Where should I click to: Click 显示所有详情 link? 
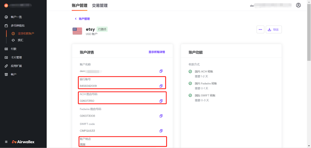coord(157,52)
